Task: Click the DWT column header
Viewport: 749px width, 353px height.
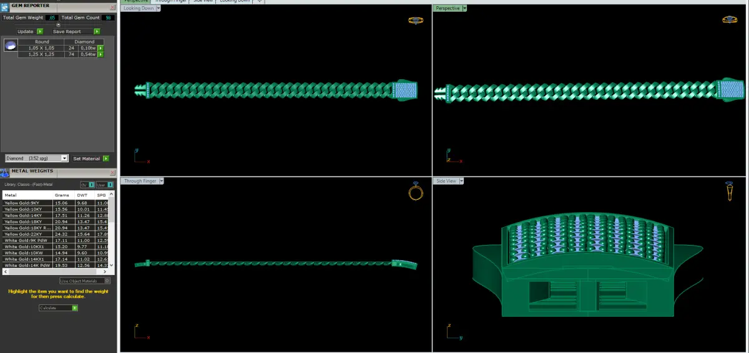Action: pyautogui.click(x=85, y=195)
